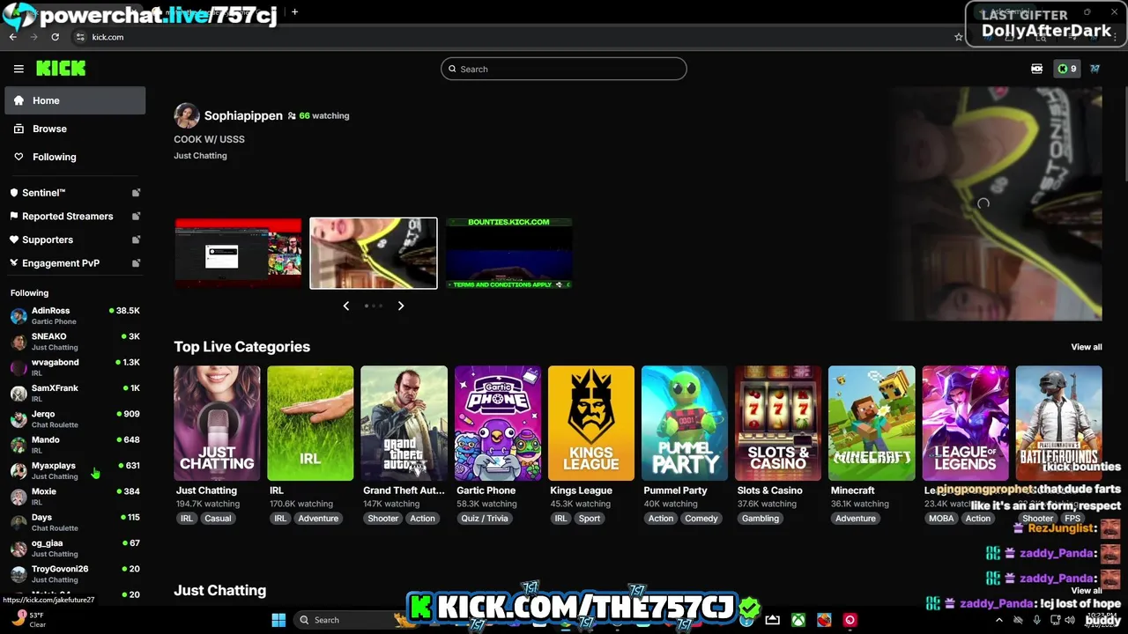Reload the page with browser refresh
The height and width of the screenshot is (634, 1128).
55,37
